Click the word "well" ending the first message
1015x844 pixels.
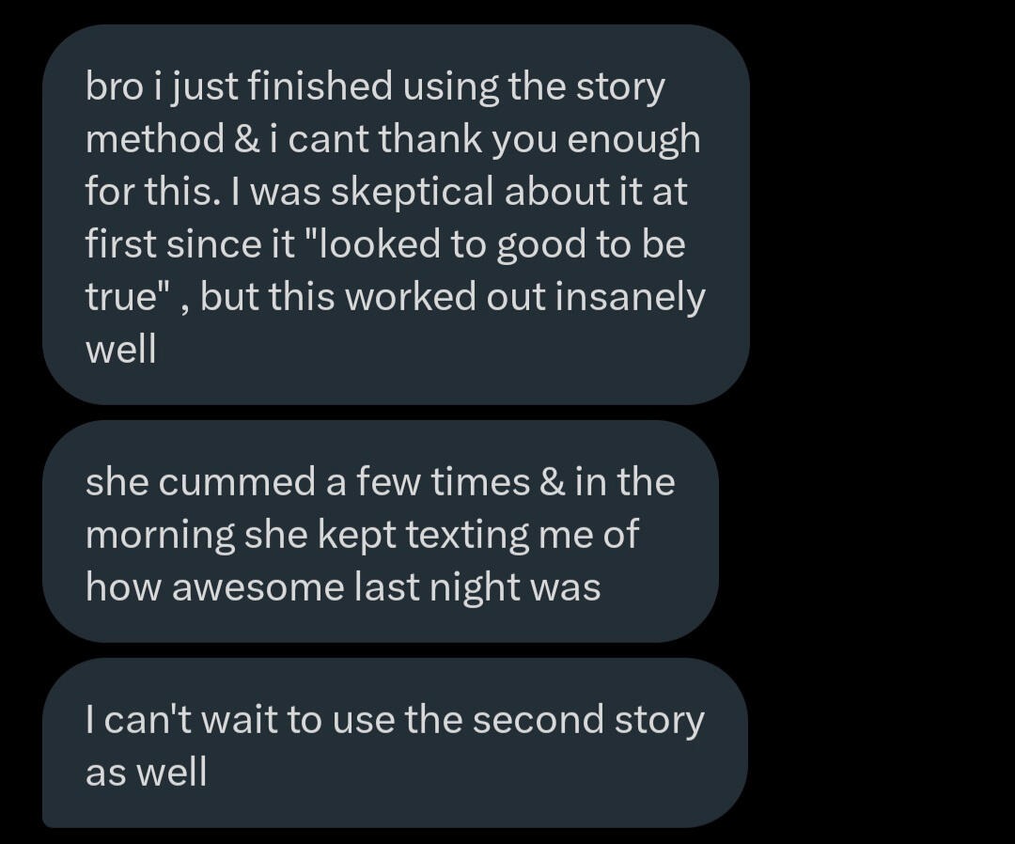[120, 350]
